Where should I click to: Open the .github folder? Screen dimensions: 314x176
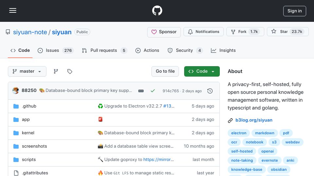(29, 106)
